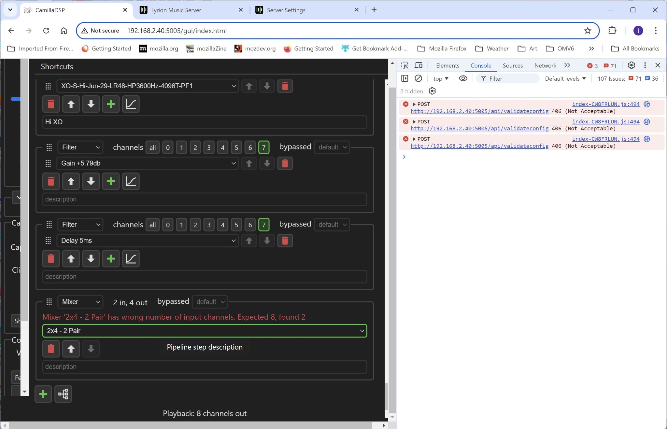This screenshot has width=667, height=429.
Task: Show more DevTools tabs
Action: coord(567,65)
